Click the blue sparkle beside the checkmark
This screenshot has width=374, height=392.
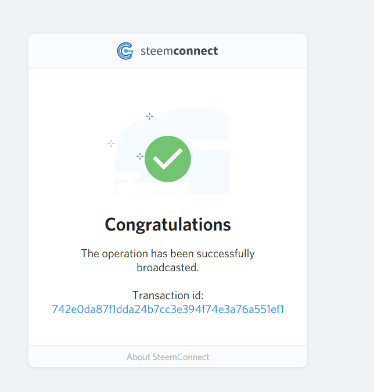coord(139,156)
